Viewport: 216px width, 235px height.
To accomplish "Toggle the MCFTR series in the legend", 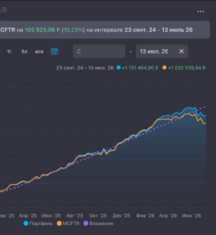I will tap(68, 224).
